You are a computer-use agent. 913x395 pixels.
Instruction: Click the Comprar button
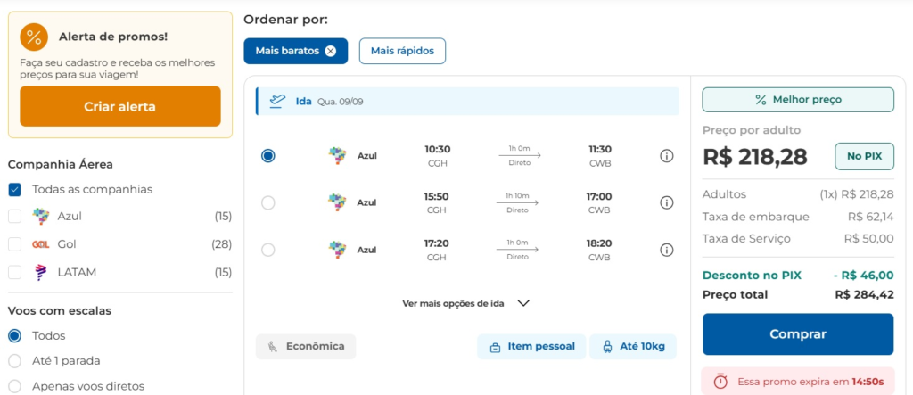point(798,334)
